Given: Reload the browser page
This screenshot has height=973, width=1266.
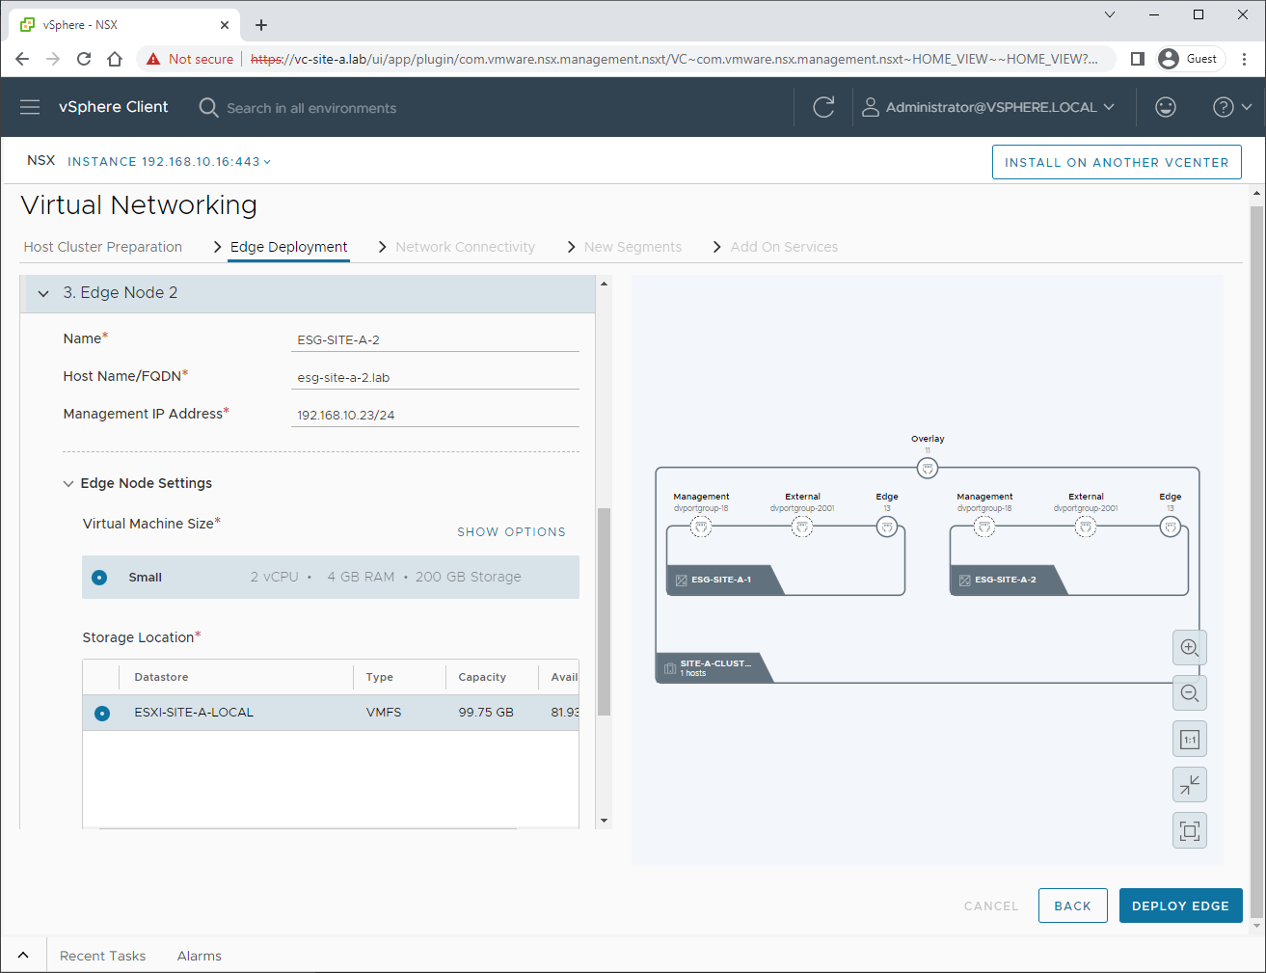Looking at the screenshot, I should tap(84, 59).
